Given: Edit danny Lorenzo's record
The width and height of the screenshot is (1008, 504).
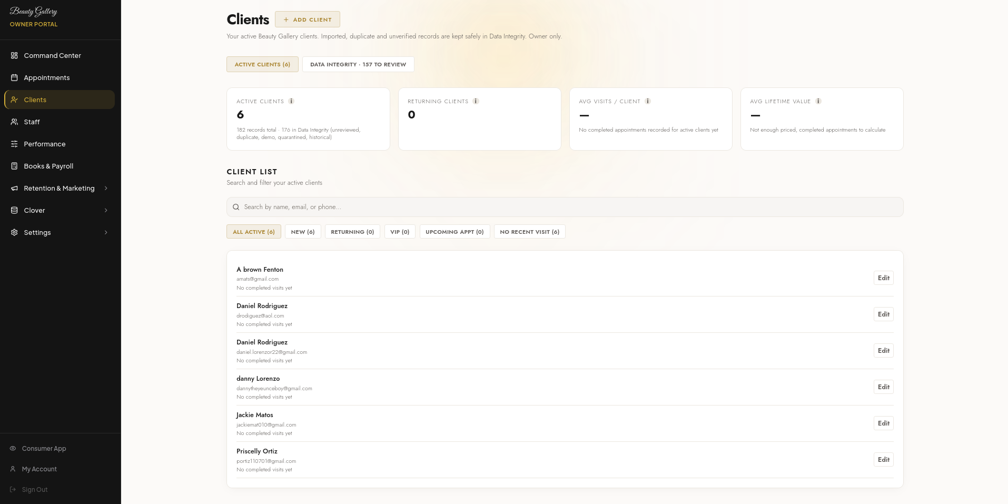Looking at the screenshot, I should click(883, 387).
